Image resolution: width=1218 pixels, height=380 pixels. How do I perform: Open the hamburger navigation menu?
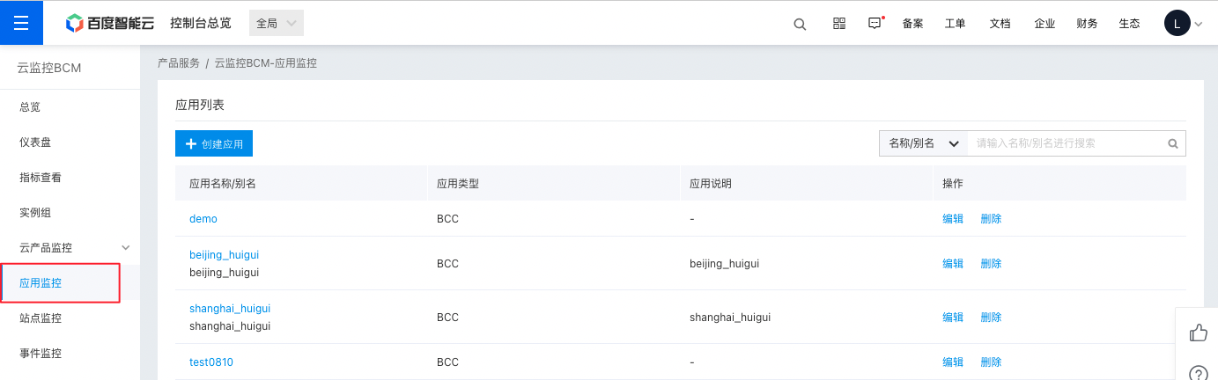click(x=22, y=23)
